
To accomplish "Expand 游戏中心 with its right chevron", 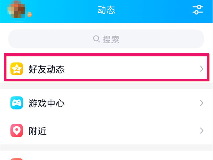I will [201, 103].
